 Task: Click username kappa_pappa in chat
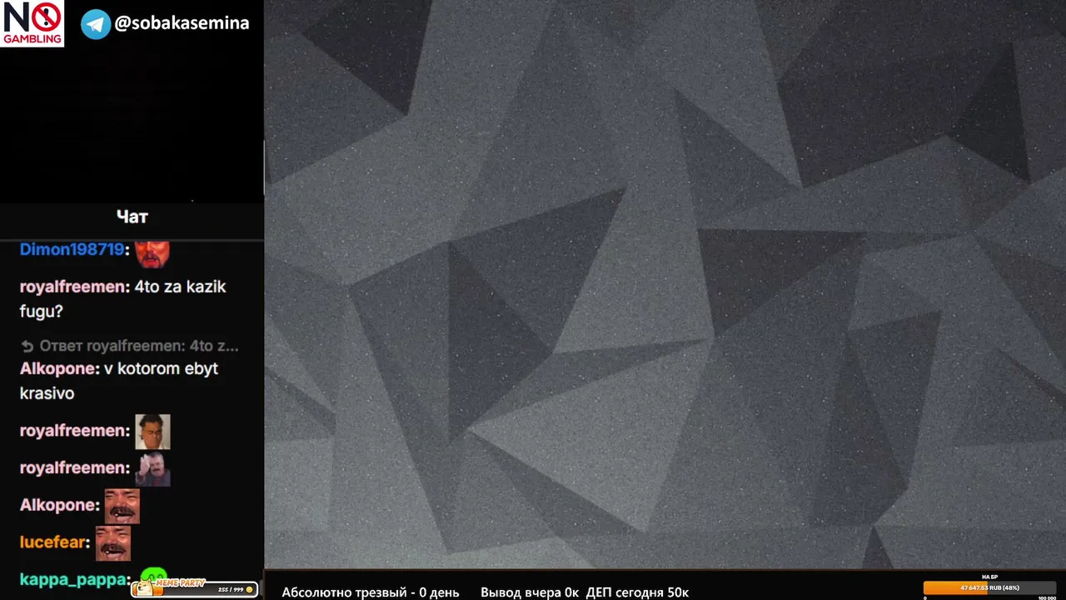[73, 579]
